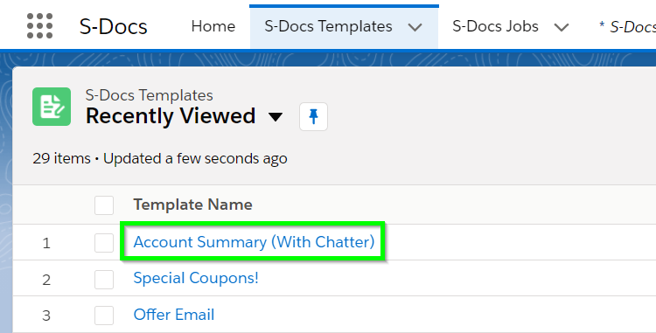This screenshot has height=333, width=656.
Task: Open Account Summary (With Chatter) template
Action: point(254,242)
